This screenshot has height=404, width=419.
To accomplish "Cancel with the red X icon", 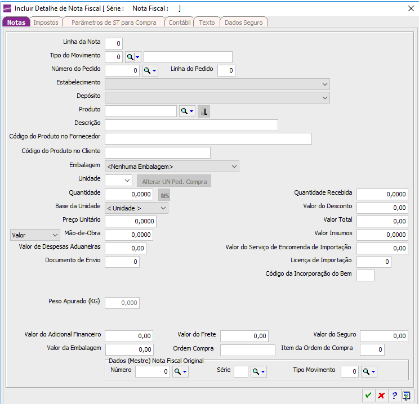I will (x=381, y=395).
